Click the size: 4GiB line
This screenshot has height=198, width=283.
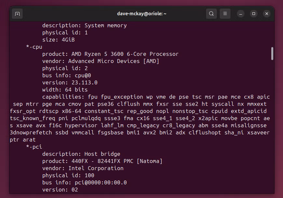(58, 40)
